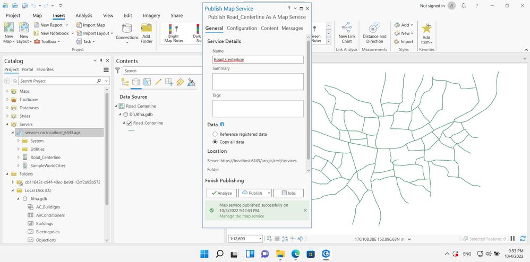Uncheck the Road_Centerline layer checkbox
530x262 pixels.
click(x=129, y=123)
